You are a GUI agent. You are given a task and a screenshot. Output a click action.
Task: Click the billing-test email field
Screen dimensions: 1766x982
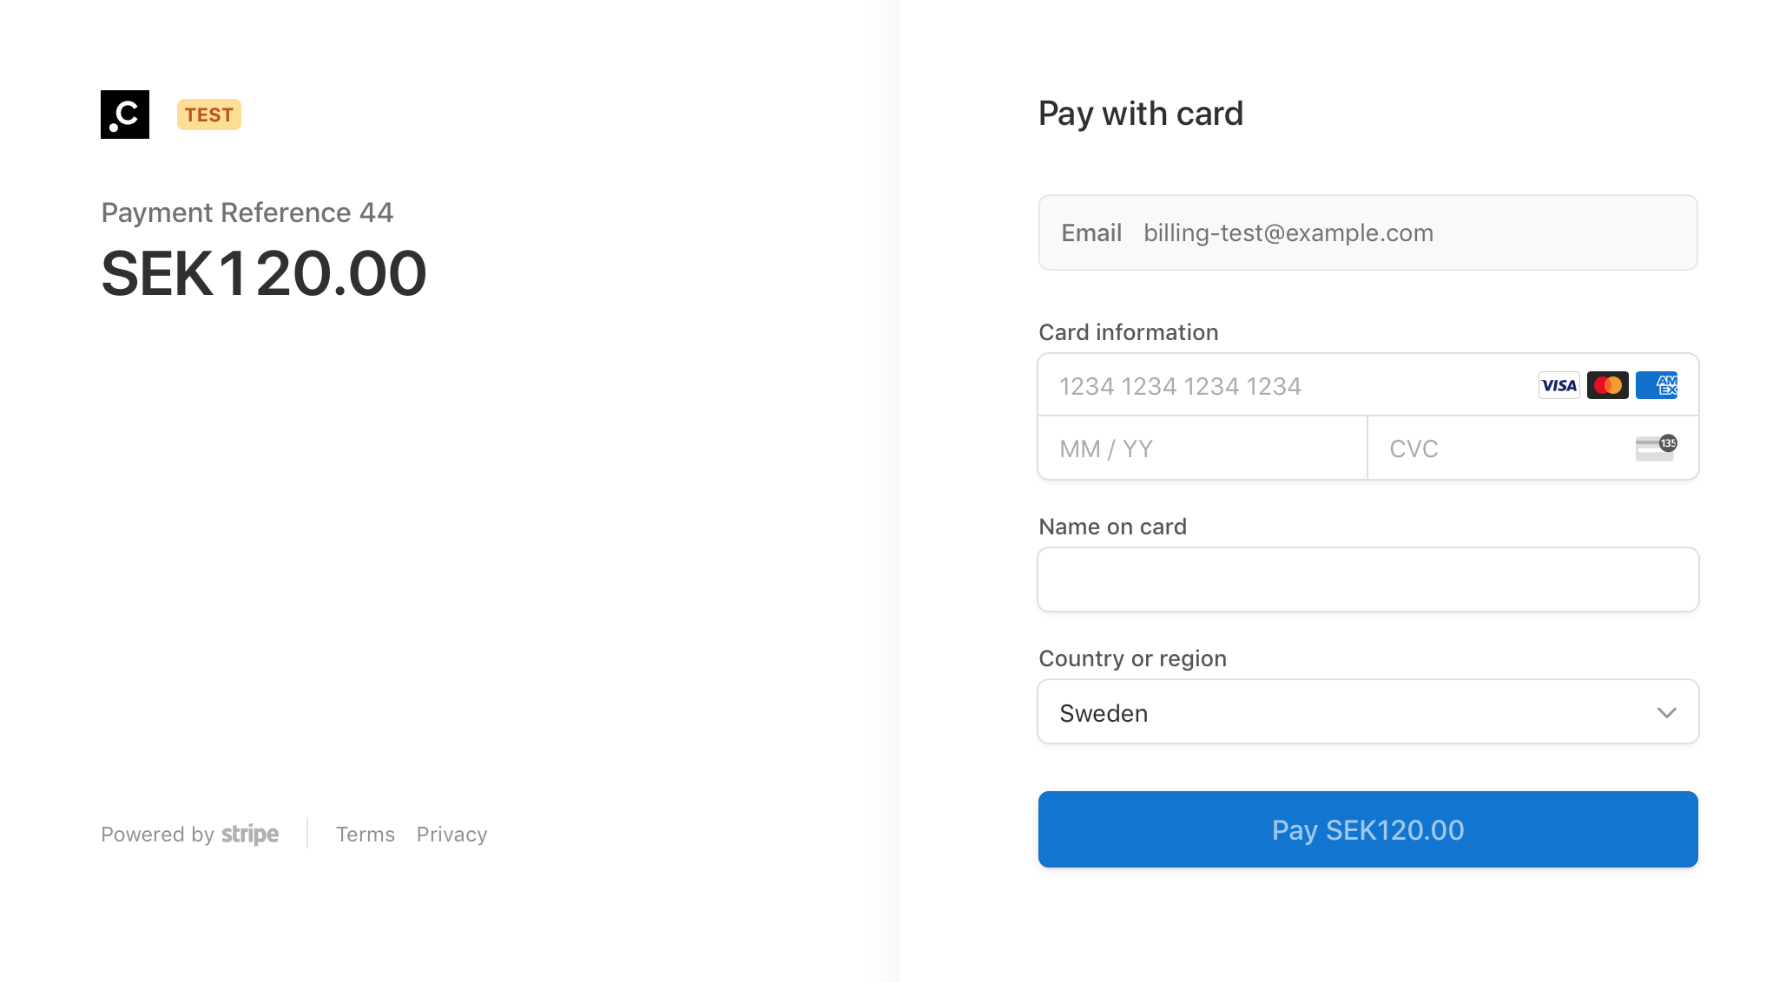tap(1367, 232)
